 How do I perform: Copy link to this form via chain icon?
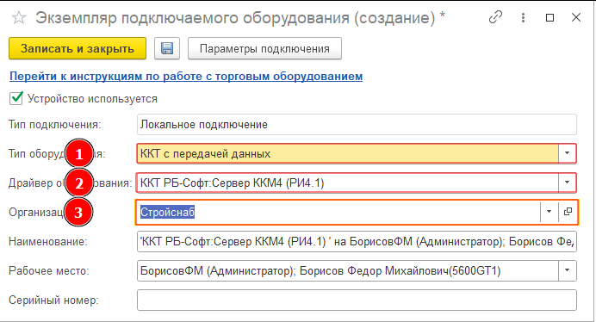pos(495,17)
